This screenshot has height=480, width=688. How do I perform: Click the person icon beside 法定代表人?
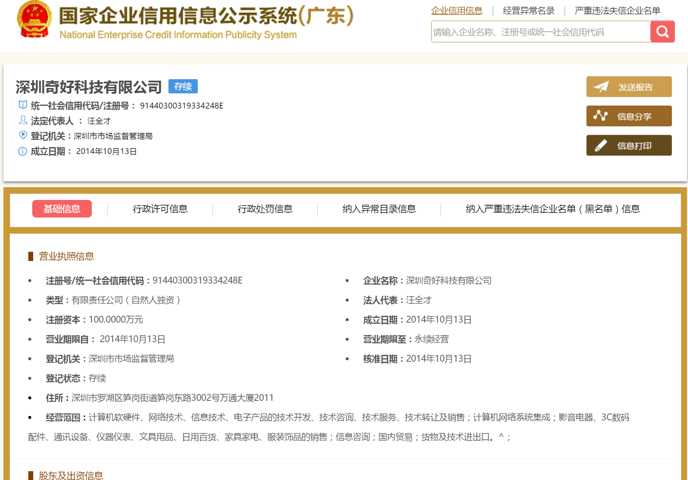22,120
